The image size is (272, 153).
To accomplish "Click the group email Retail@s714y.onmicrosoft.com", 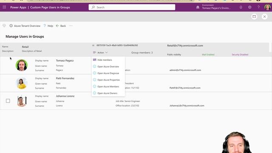I will (185, 45).
